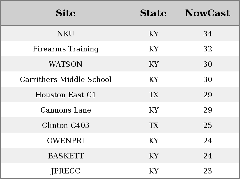The width and height of the screenshot is (240, 179).
Task: Select the JPRECC site cell
Action: tap(66, 171)
